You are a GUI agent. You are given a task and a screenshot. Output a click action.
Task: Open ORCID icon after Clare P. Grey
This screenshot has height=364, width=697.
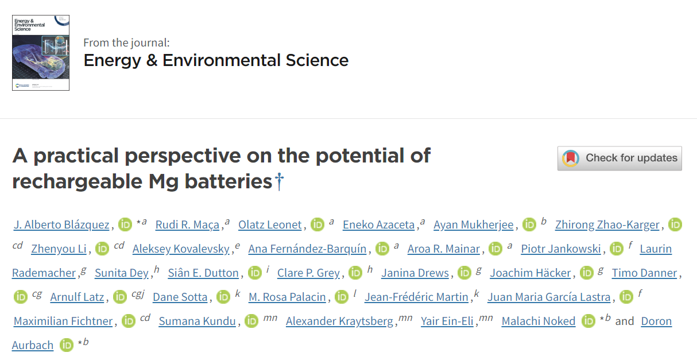click(356, 273)
